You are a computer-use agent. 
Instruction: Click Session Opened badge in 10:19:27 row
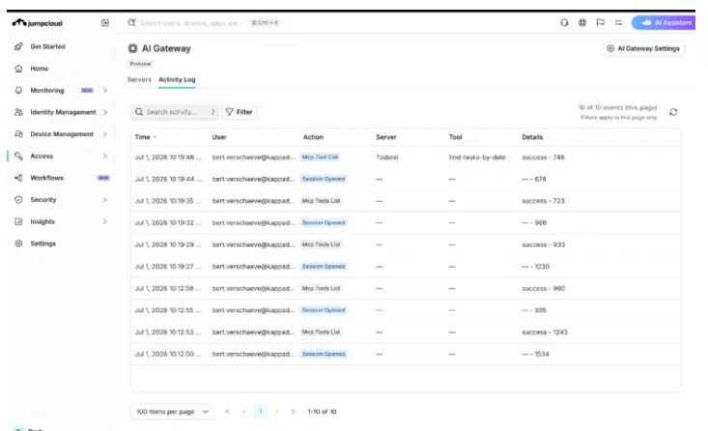(x=324, y=267)
